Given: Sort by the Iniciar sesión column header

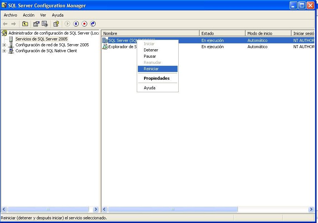Looking at the screenshot, I should pos(303,33).
